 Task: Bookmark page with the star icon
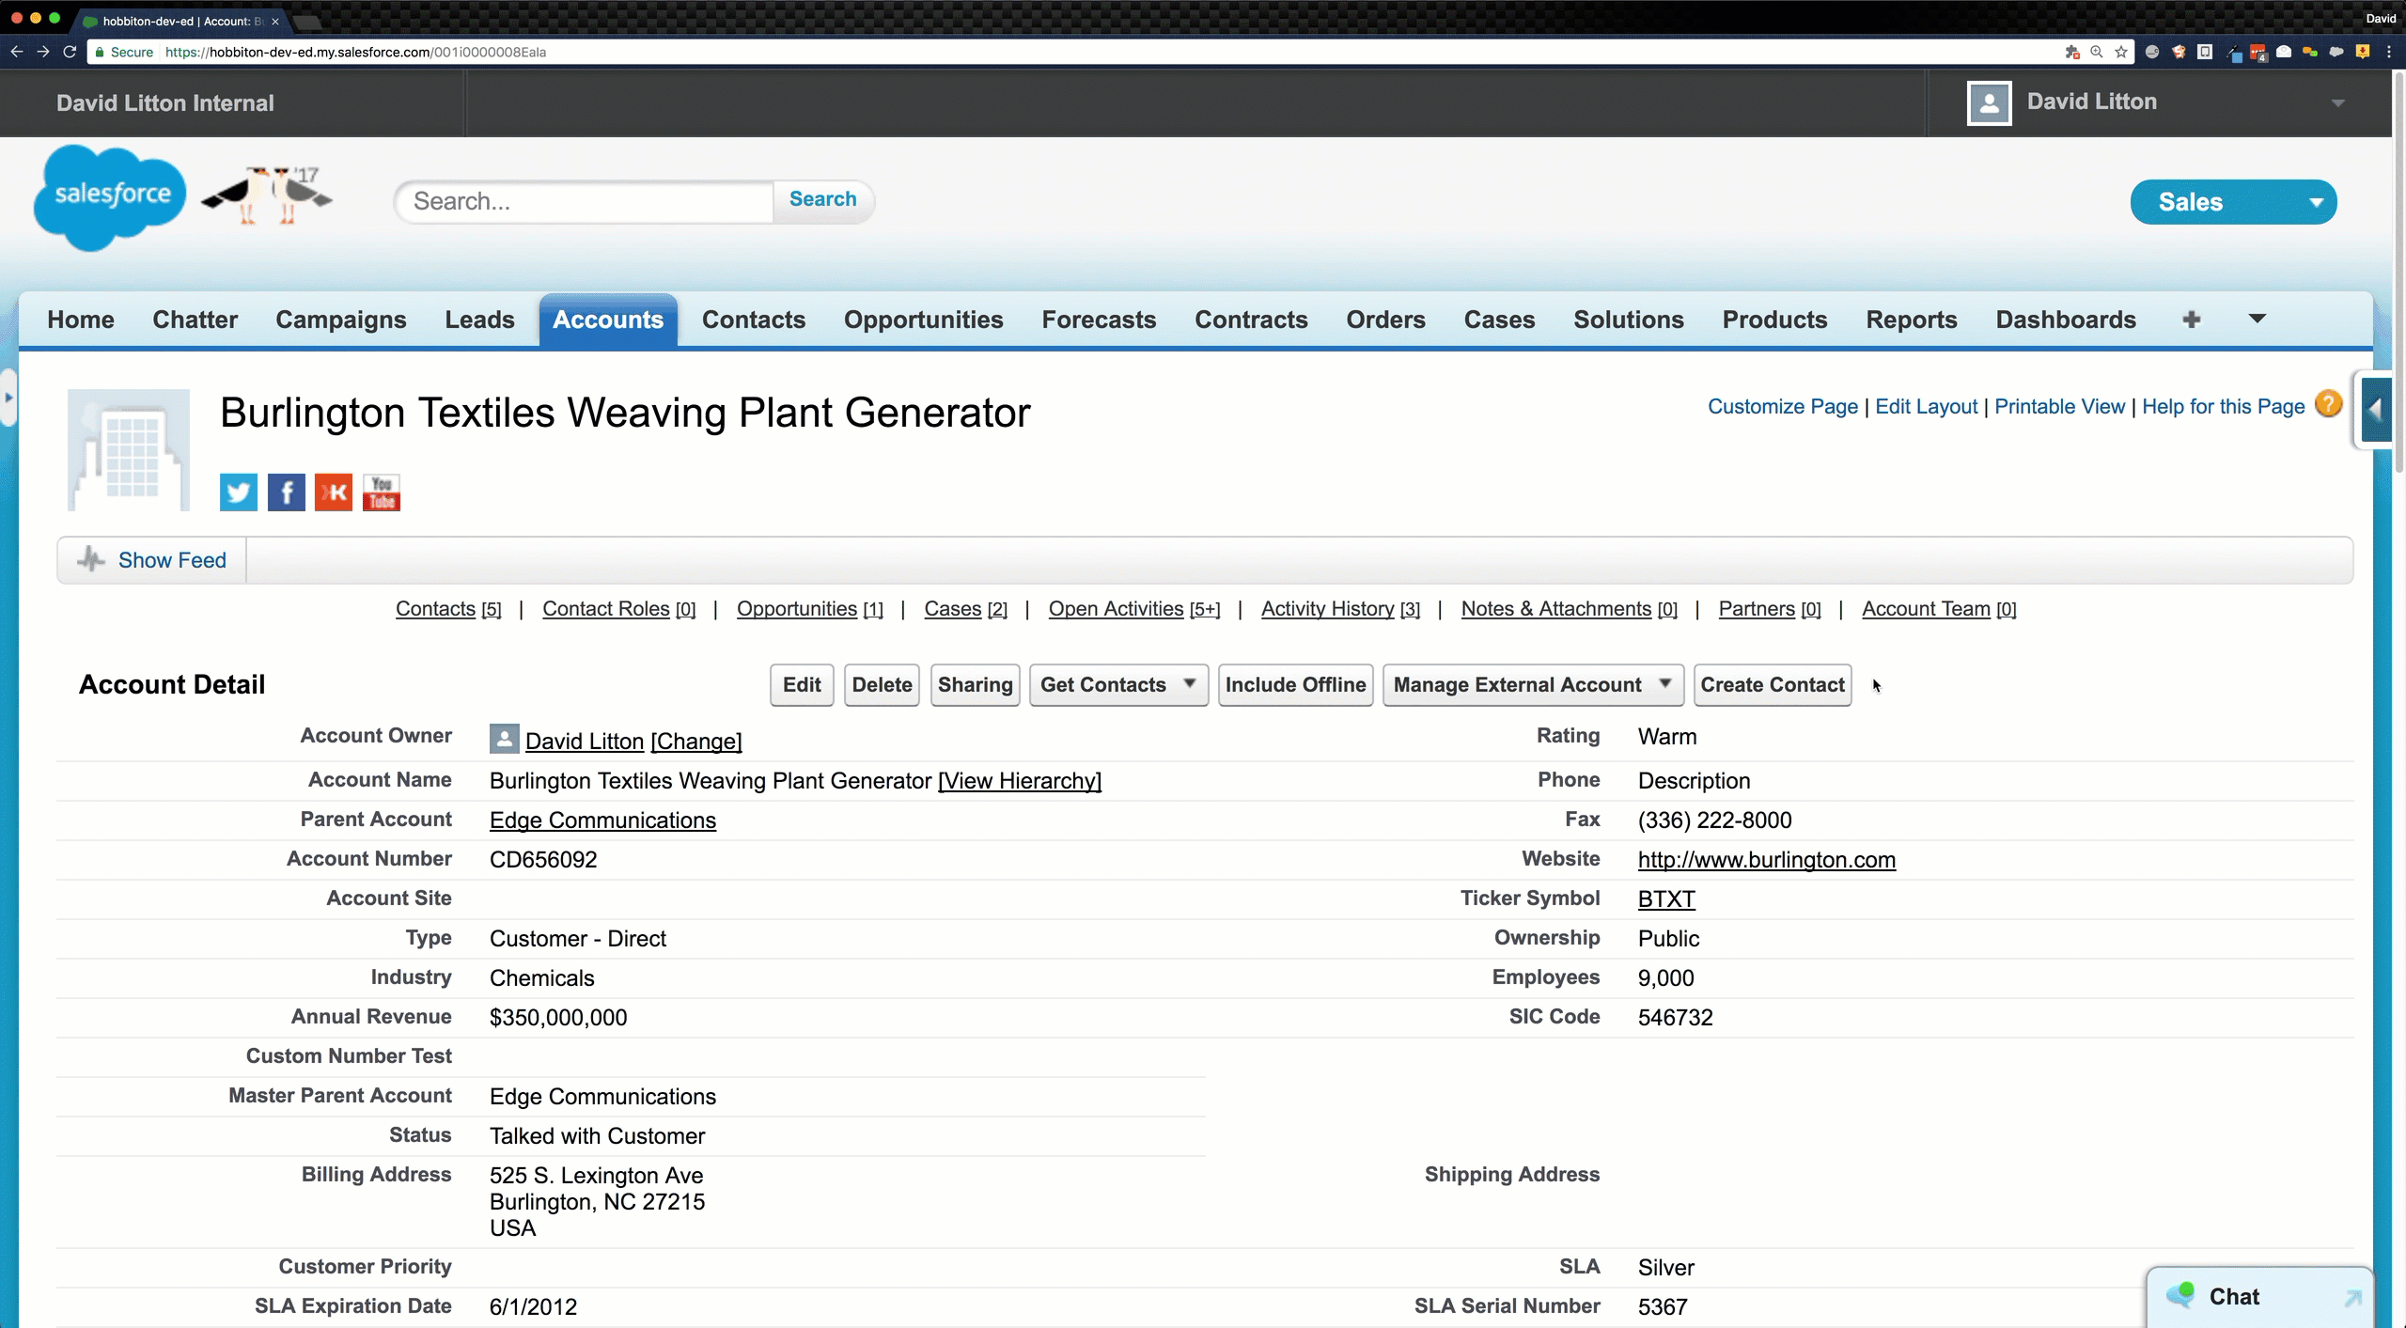[x=2121, y=52]
